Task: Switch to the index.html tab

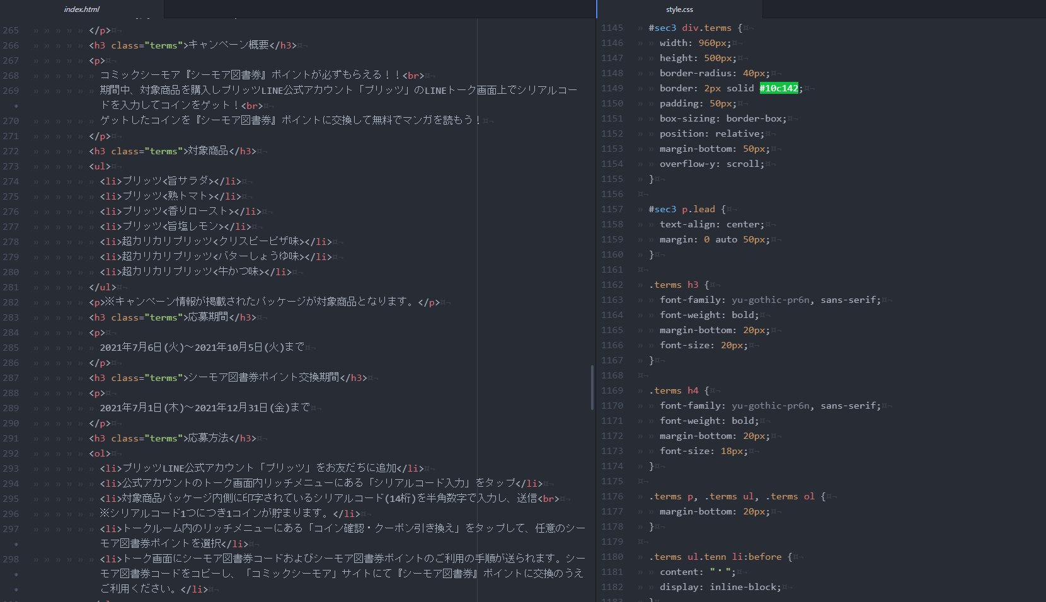Action: coord(82,9)
